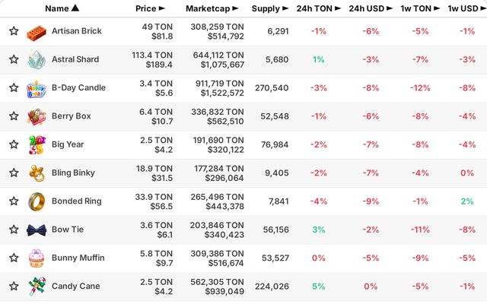Sort the table by Price column

pyautogui.click(x=150, y=8)
